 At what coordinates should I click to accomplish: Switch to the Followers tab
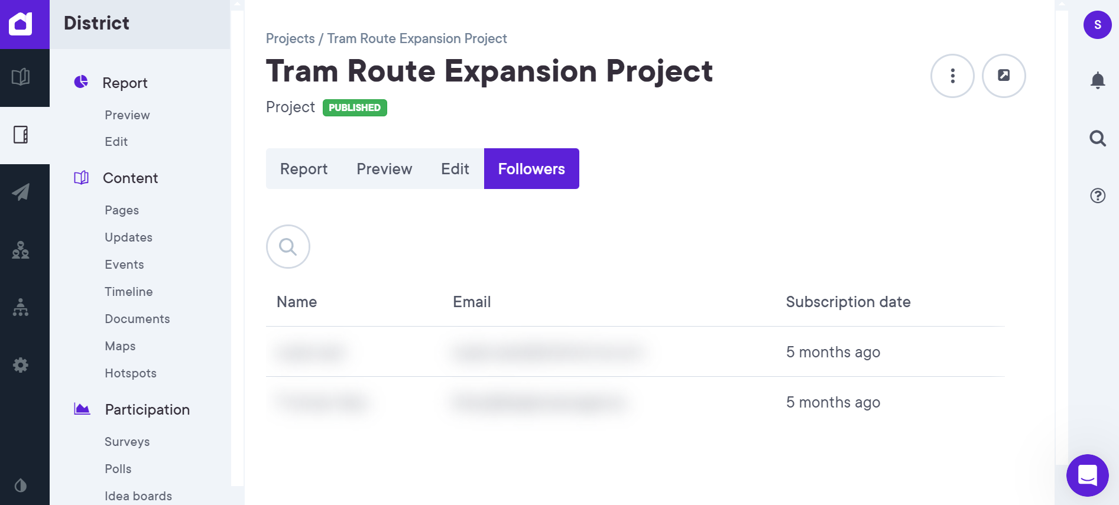point(531,169)
